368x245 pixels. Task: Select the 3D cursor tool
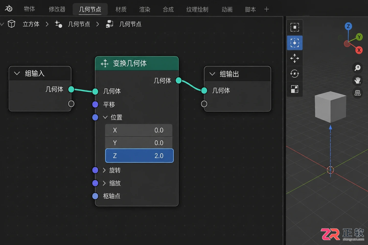click(x=295, y=43)
